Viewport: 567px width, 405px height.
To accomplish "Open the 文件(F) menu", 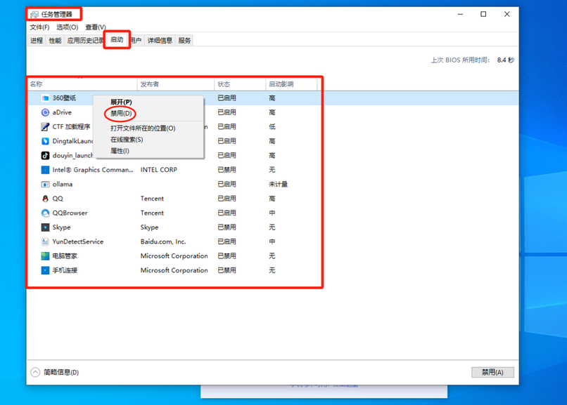I will coord(39,27).
